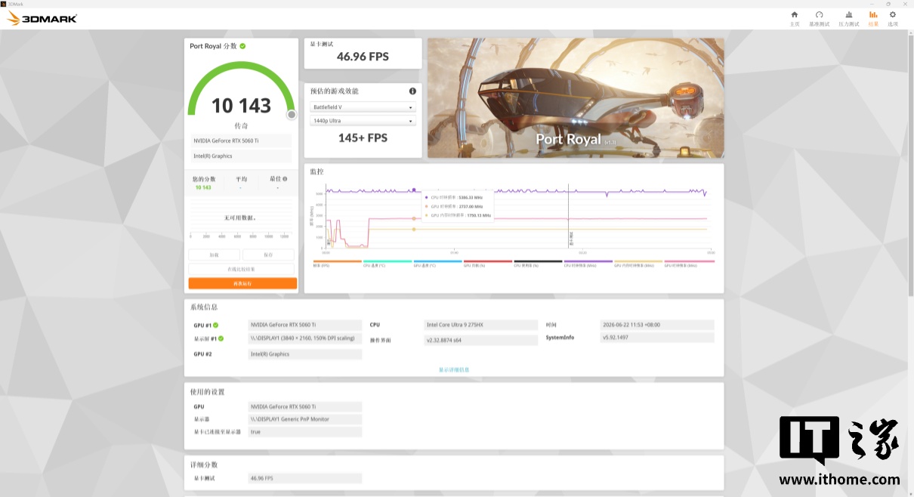Click the v5.92.1497 SystemInfo field
The image size is (914, 497).
coord(656,338)
